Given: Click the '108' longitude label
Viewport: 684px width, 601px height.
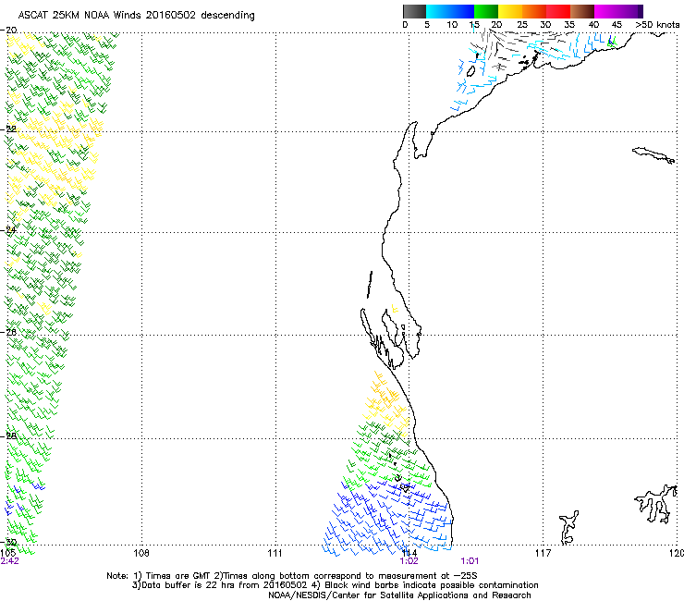Looking at the screenshot, I should pyautogui.click(x=141, y=554).
